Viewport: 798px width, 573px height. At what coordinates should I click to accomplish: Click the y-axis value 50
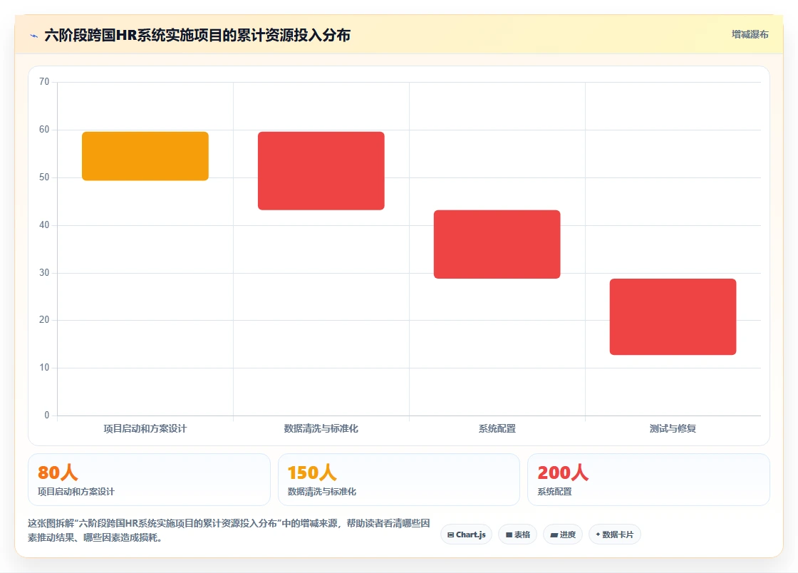(44, 177)
